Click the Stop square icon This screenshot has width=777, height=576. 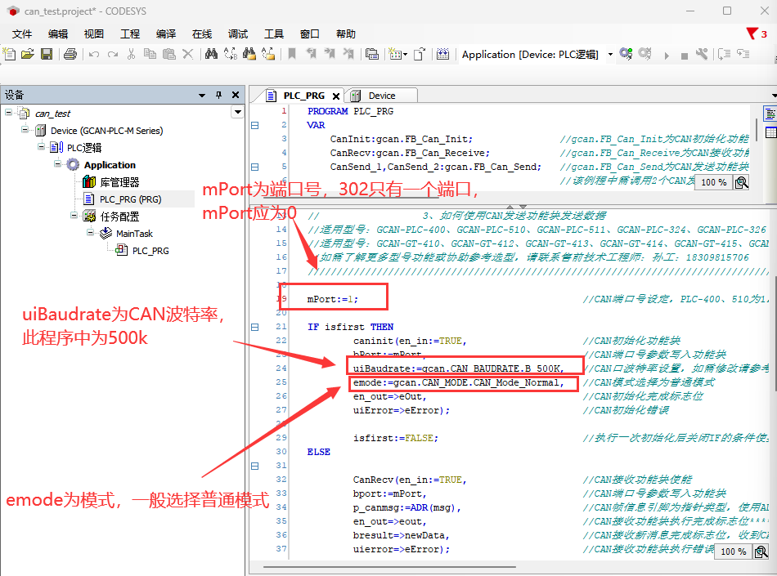[685, 56]
